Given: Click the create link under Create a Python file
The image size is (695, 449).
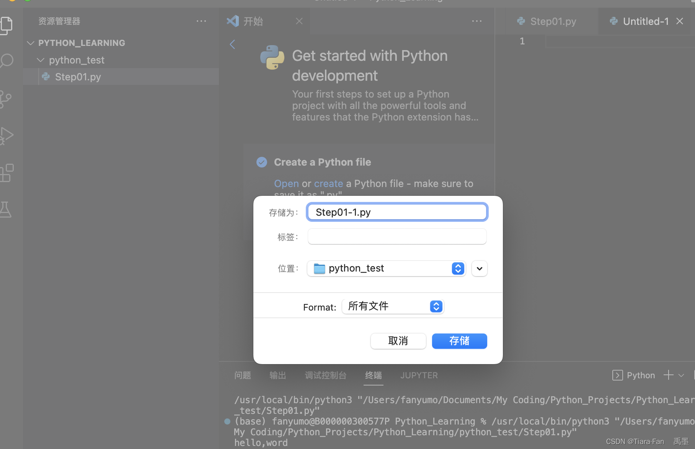Looking at the screenshot, I should (328, 184).
